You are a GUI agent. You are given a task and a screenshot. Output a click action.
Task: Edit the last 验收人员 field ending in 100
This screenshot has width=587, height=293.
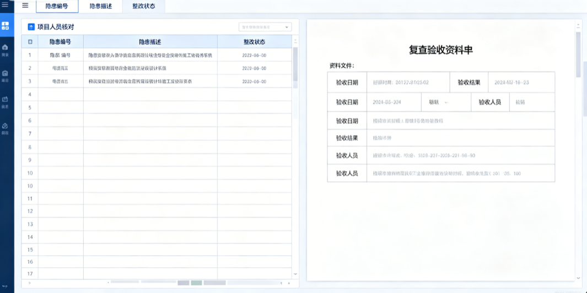(x=461, y=173)
